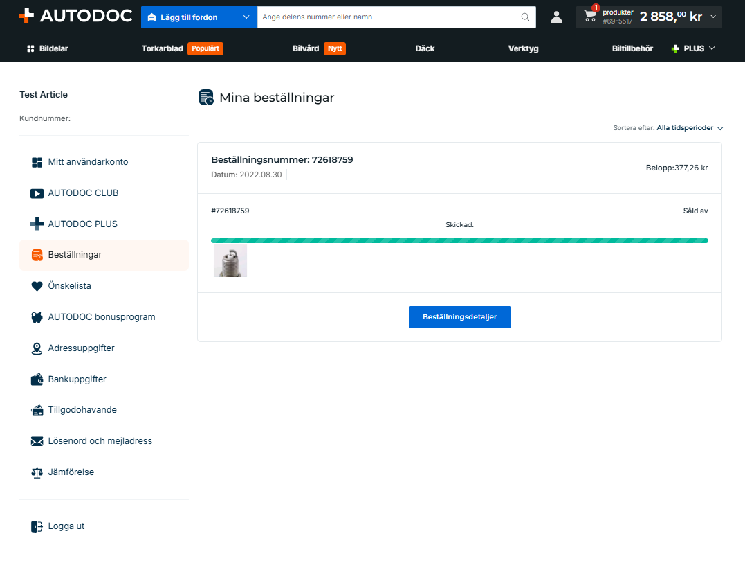Click the garage icon in Lägg till fordon
This screenshot has width=745, height=572.
pyautogui.click(x=151, y=17)
